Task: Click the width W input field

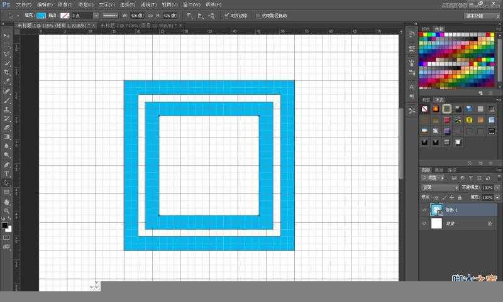Action: [x=136, y=15]
